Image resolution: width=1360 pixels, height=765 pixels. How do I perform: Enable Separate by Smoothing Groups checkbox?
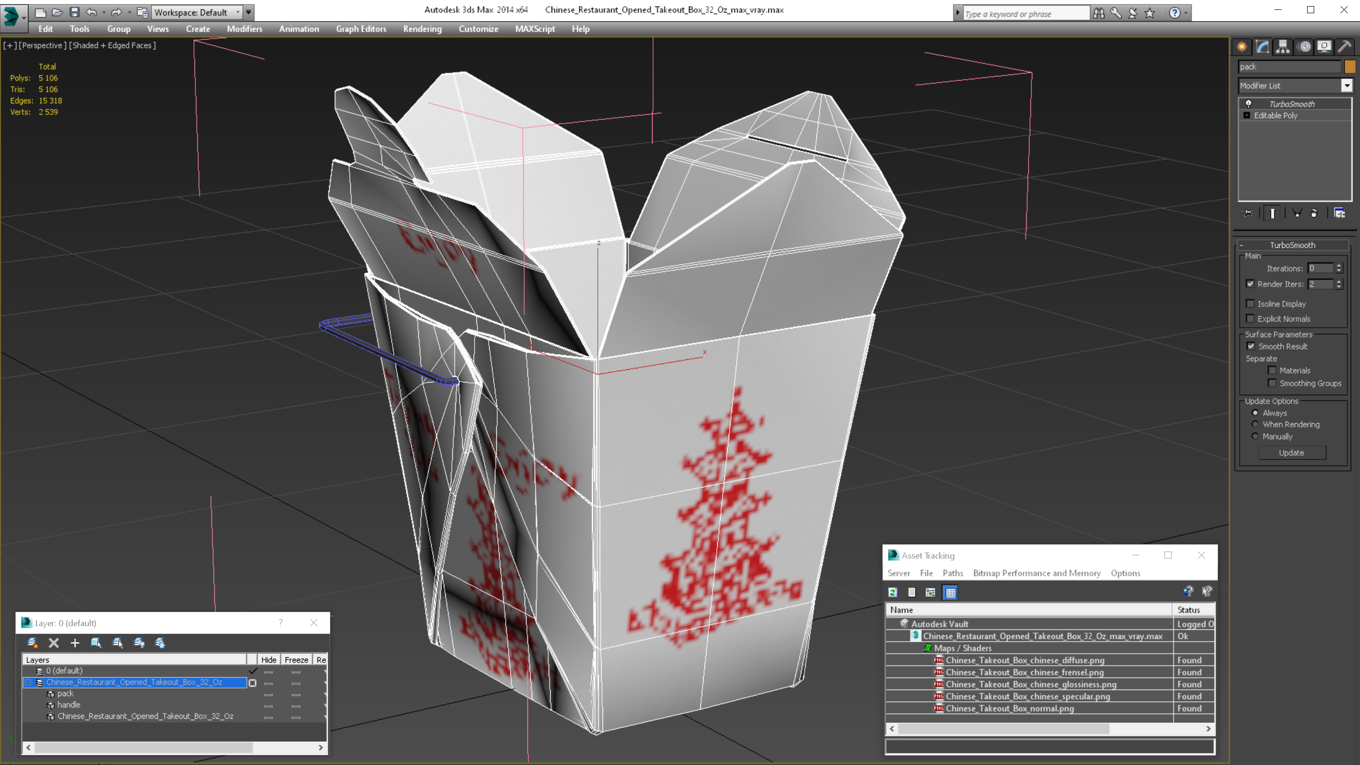click(x=1272, y=383)
